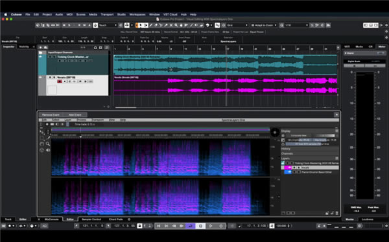The height and width of the screenshot is (242, 389).
Task: Mute the Vocals track
Action: coord(50,78)
